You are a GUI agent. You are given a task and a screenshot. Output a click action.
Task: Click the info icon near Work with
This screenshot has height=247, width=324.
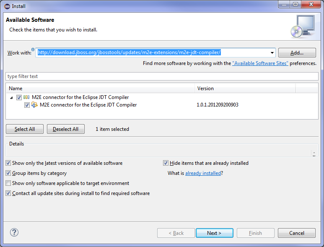pos(33,49)
